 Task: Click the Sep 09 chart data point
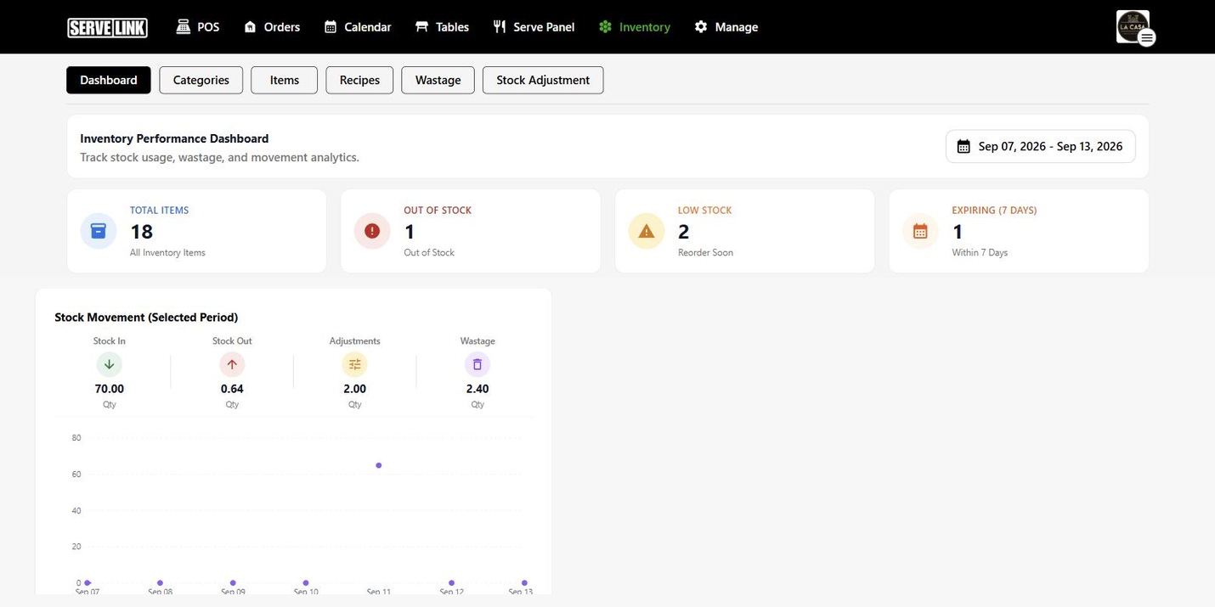(x=233, y=583)
